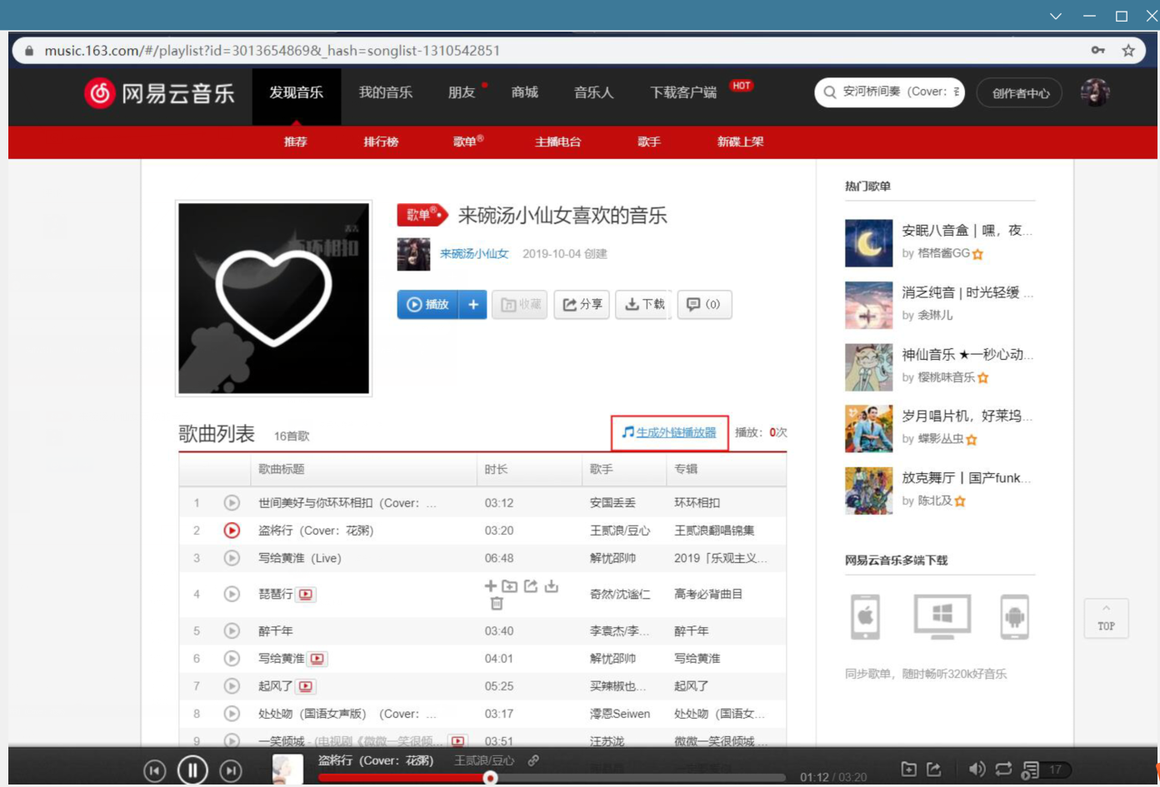1160x787 pixels.
Task: Play song 6 写给黄淮
Action: pos(232,658)
